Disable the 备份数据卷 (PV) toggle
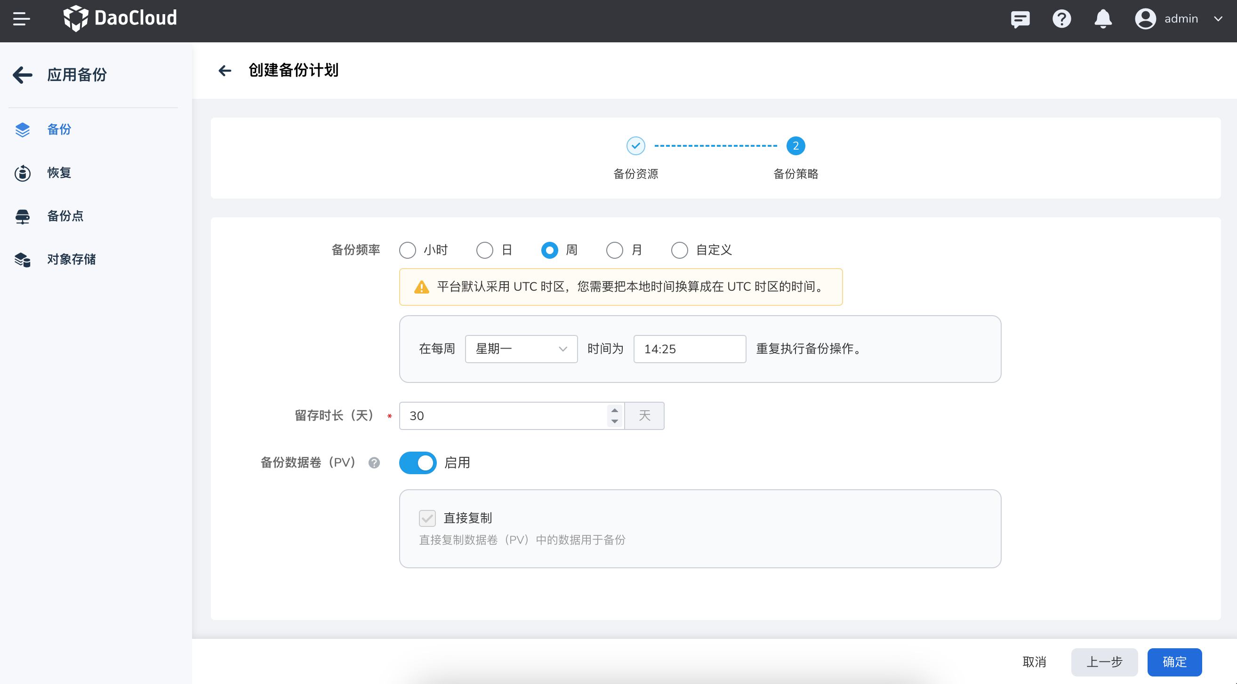 tap(418, 463)
